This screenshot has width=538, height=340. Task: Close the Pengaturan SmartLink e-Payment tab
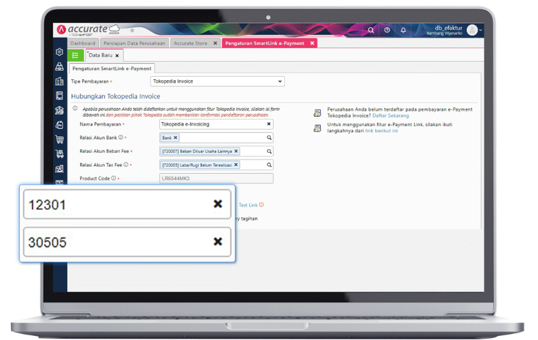[x=312, y=43]
